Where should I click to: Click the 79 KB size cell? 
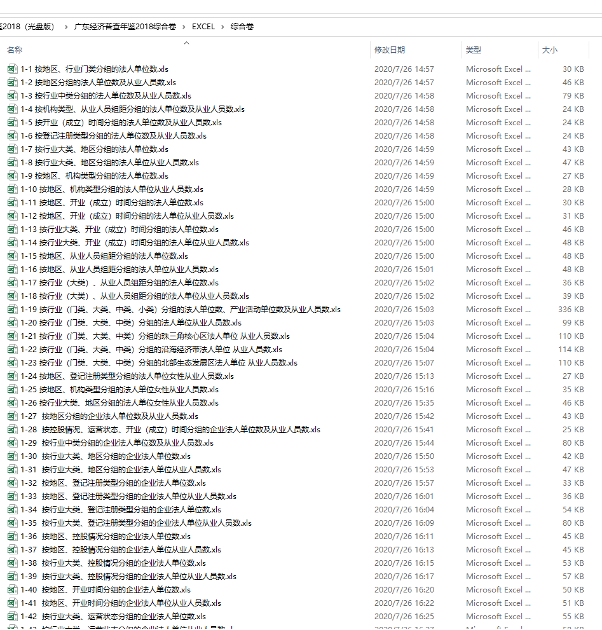(x=573, y=95)
